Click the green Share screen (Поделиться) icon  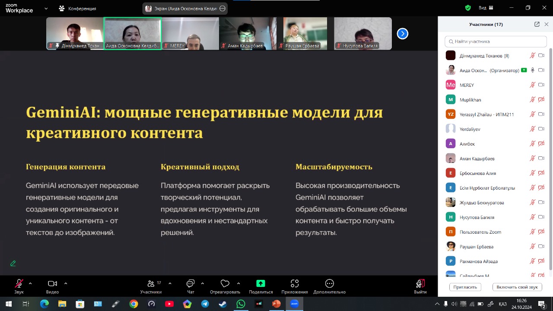[x=261, y=284]
